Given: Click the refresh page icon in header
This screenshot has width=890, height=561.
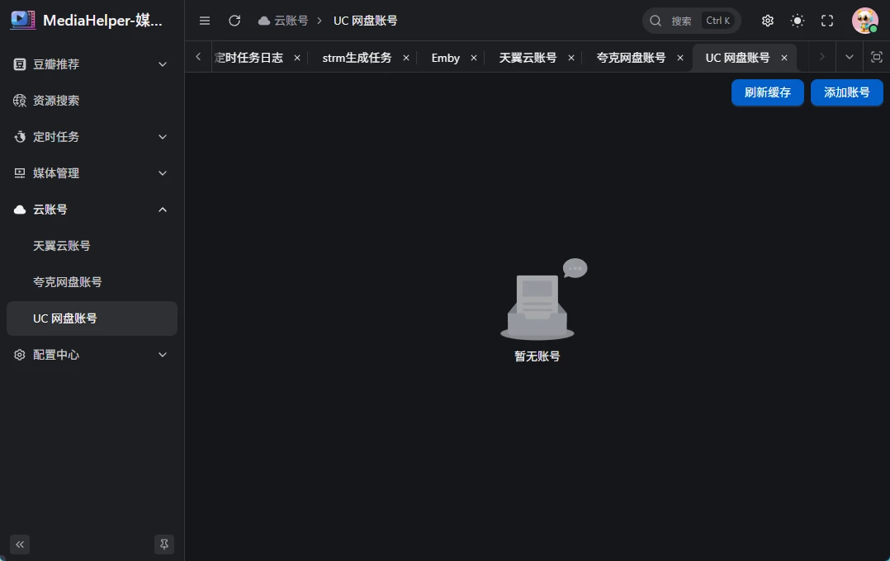Looking at the screenshot, I should pyautogui.click(x=234, y=21).
